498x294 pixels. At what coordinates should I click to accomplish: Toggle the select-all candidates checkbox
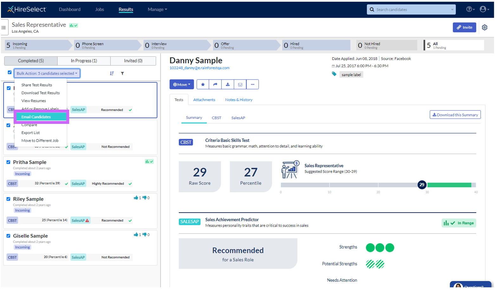tap(10, 72)
